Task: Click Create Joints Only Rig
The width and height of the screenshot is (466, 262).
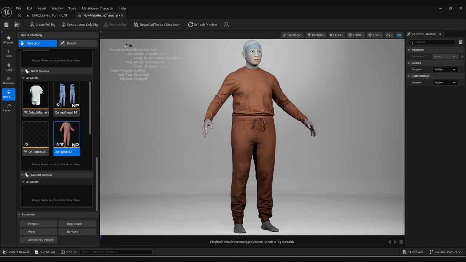Action: tap(80, 25)
